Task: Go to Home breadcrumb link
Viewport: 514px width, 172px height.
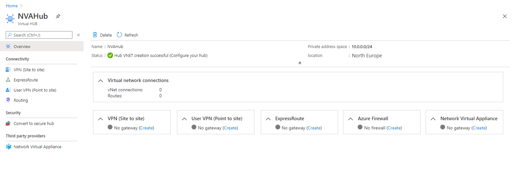Action: click(x=12, y=6)
